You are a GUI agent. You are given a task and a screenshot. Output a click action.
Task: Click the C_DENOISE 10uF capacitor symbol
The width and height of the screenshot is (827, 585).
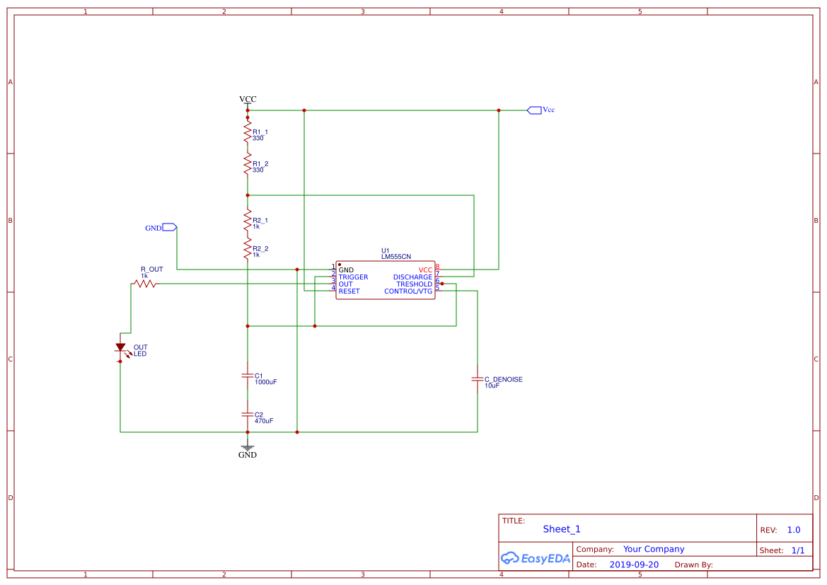pos(478,380)
